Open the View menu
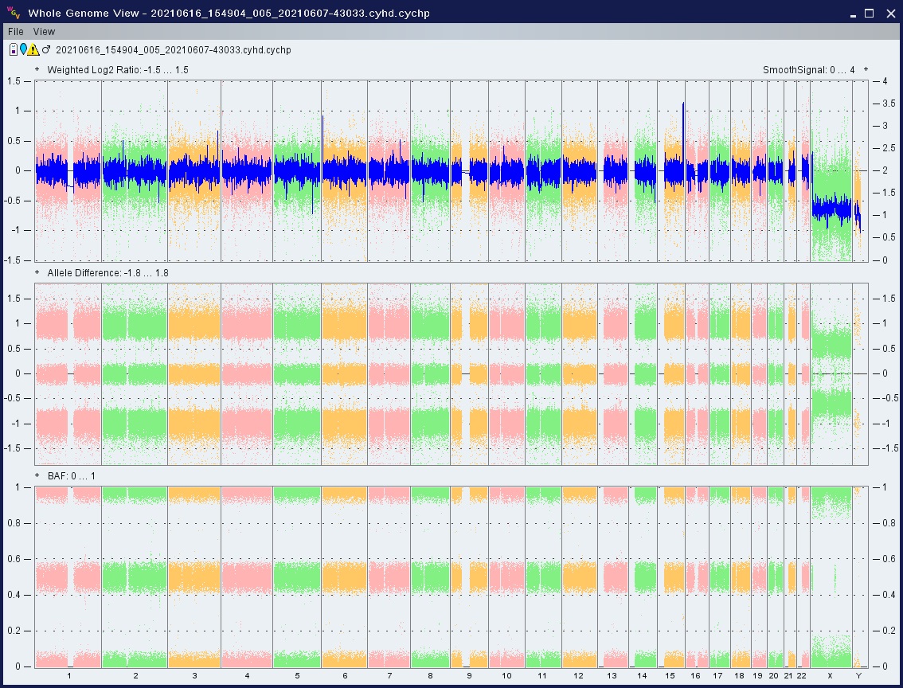 [x=44, y=32]
